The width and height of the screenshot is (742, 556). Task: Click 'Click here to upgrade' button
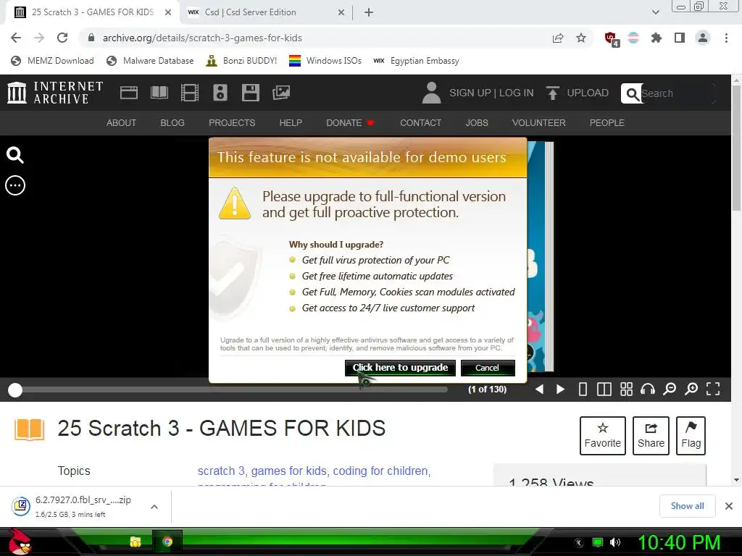point(400,368)
